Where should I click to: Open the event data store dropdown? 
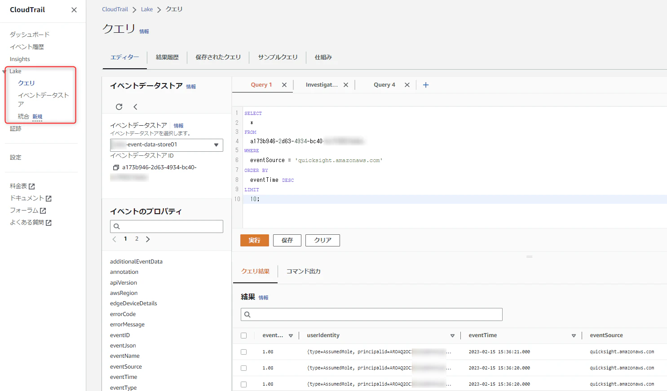[167, 145]
